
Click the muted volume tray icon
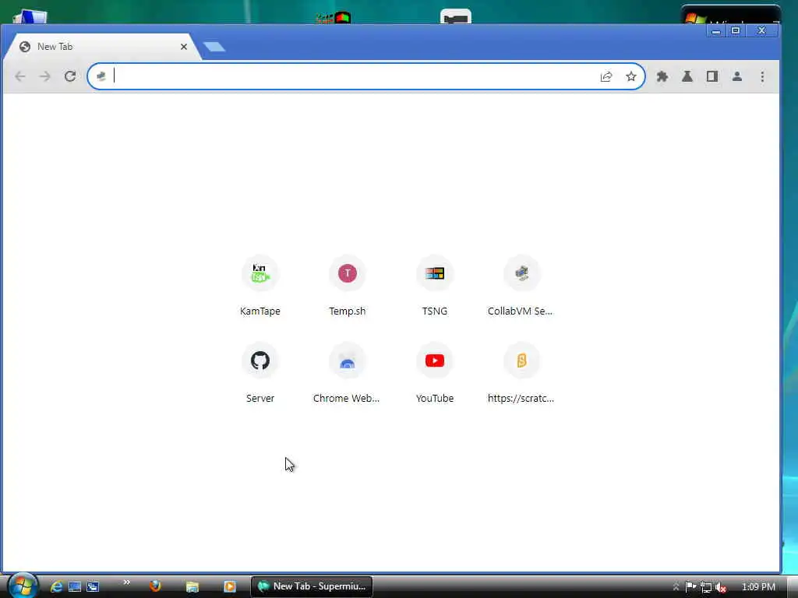click(721, 587)
